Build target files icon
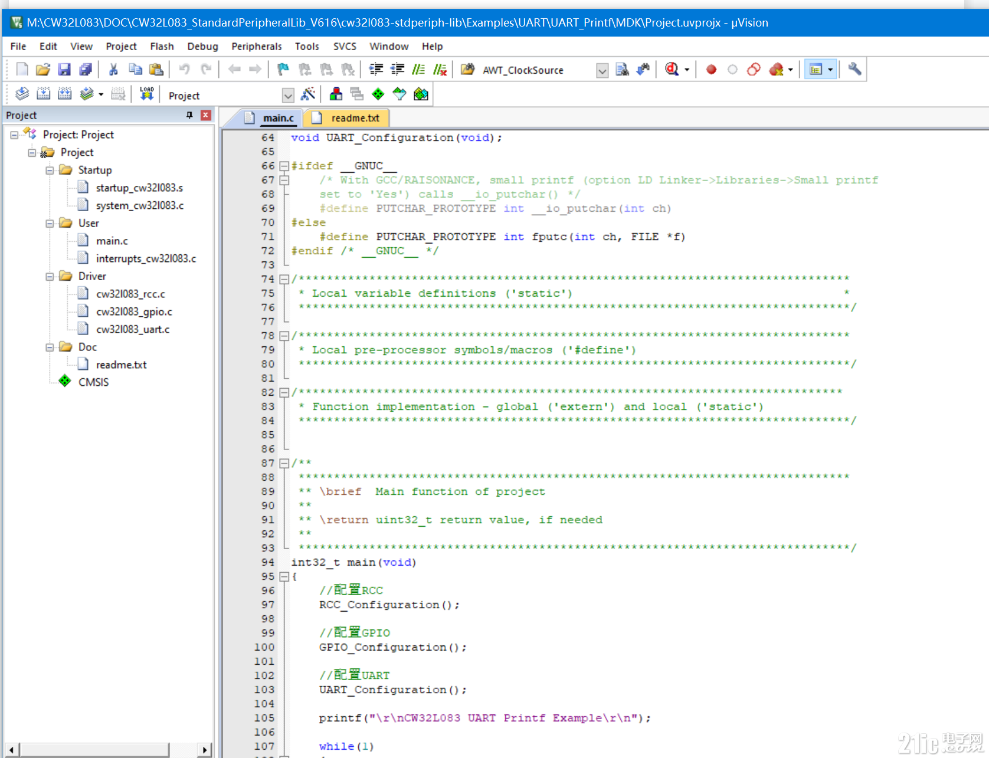989x758 pixels. (44, 94)
